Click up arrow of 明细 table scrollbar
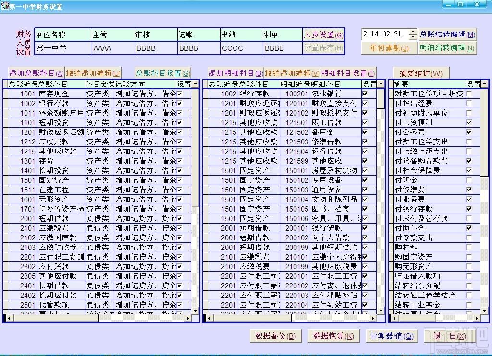 [x=381, y=83]
